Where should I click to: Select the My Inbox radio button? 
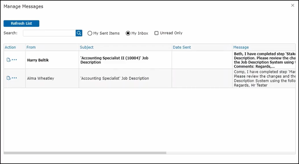pyautogui.click(x=128, y=33)
